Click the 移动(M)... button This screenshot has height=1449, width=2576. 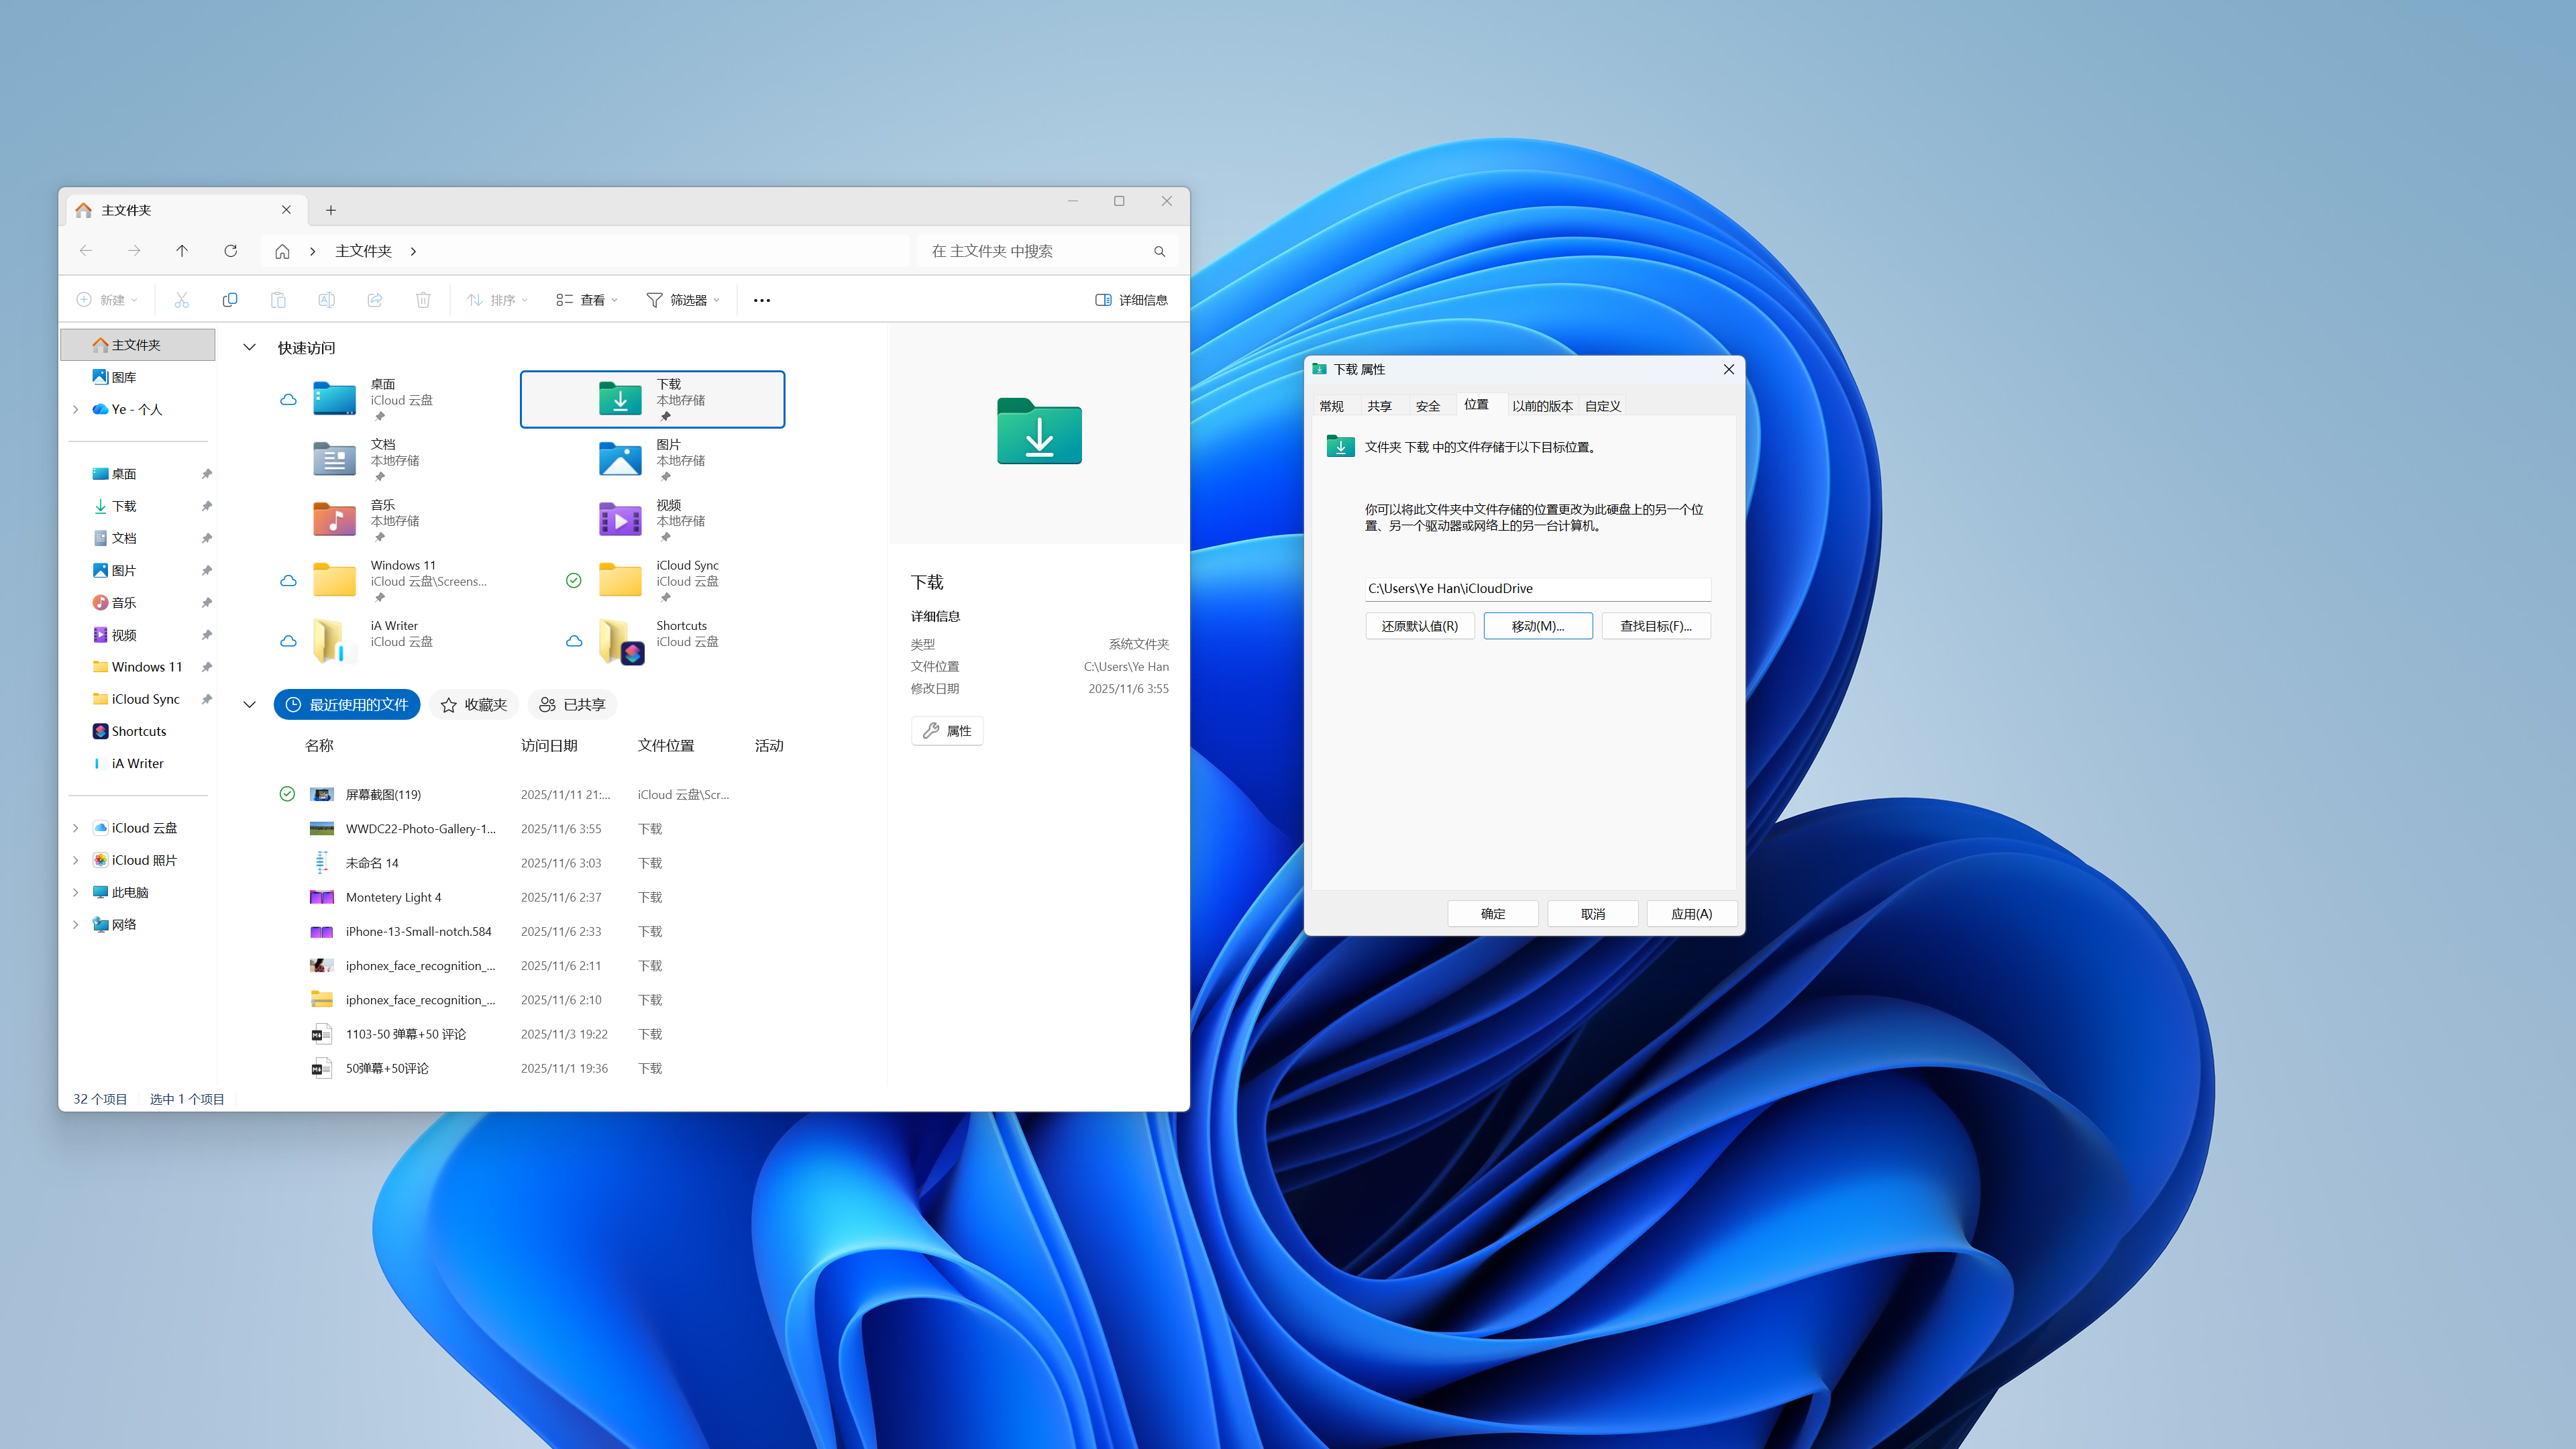[x=1537, y=626]
